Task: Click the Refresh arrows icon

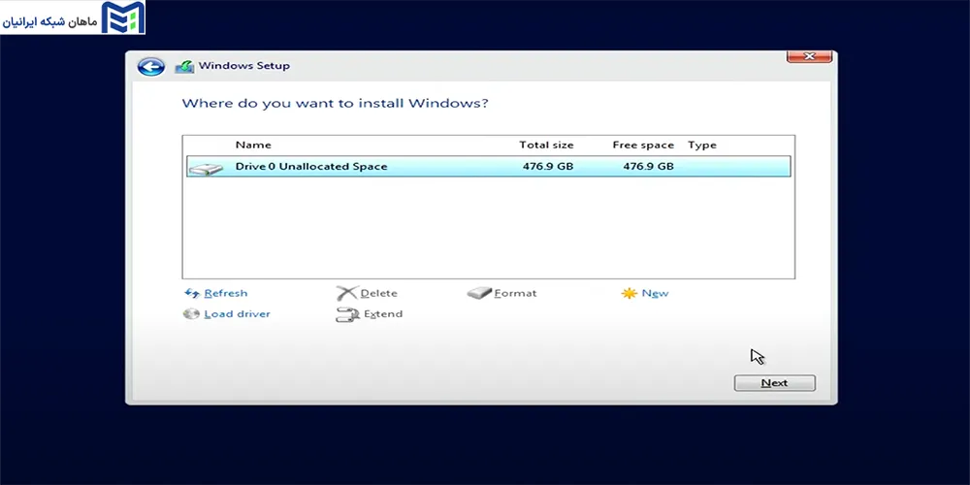Action: point(192,293)
